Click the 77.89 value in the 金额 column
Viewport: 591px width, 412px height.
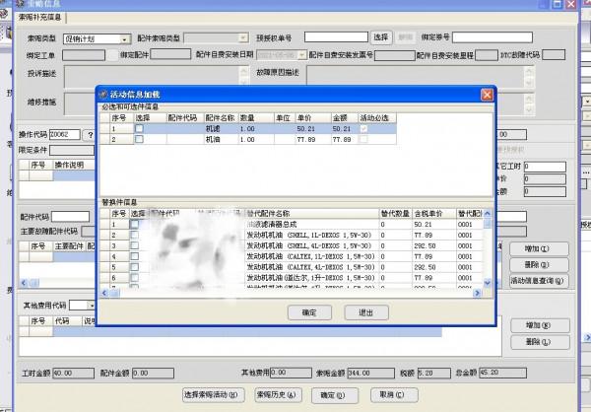(344, 139)
